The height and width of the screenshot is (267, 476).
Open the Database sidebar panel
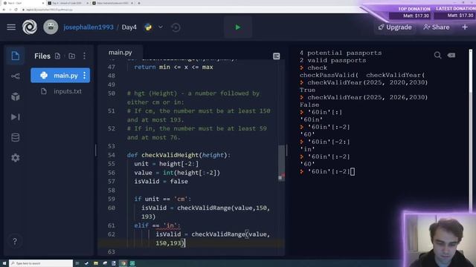[x=15, y=137]
